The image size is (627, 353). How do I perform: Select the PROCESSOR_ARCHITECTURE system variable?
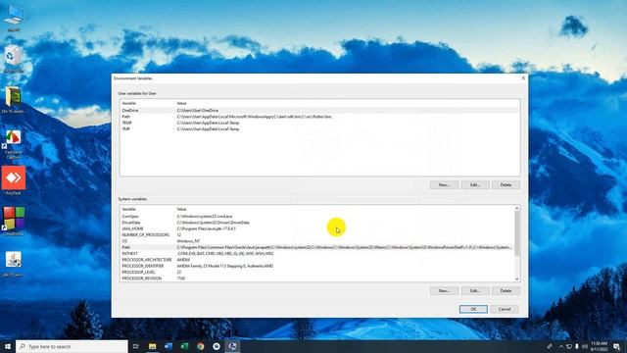317,260
